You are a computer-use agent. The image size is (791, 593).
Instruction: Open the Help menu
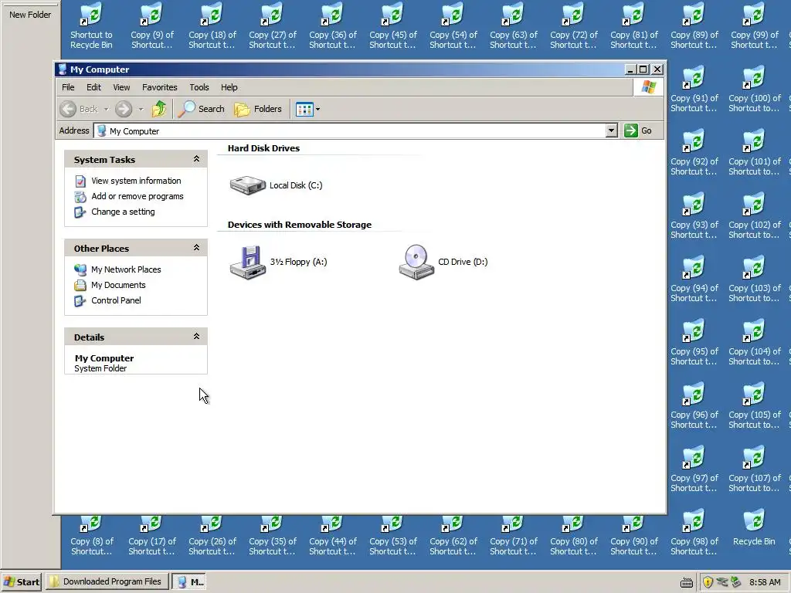click(x=229, y=87)
